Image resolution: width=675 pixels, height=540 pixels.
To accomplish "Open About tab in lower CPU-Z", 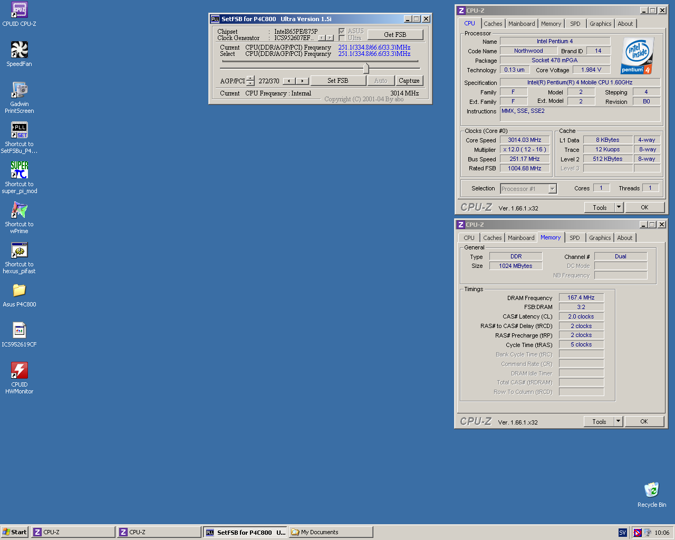I will click(x=625, y=238).
